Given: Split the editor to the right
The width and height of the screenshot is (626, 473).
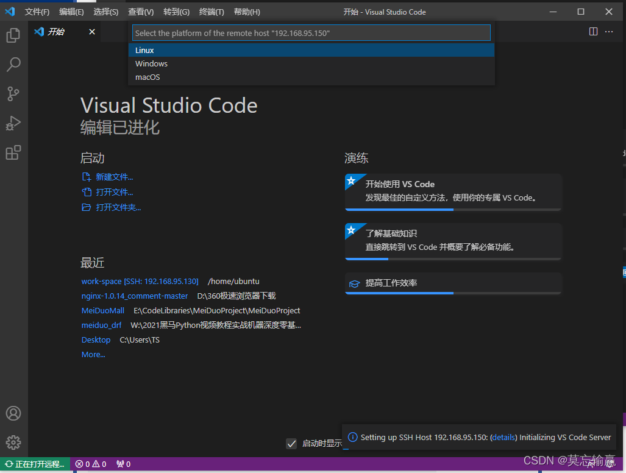Looking at the screenshot, I should 593,32.
